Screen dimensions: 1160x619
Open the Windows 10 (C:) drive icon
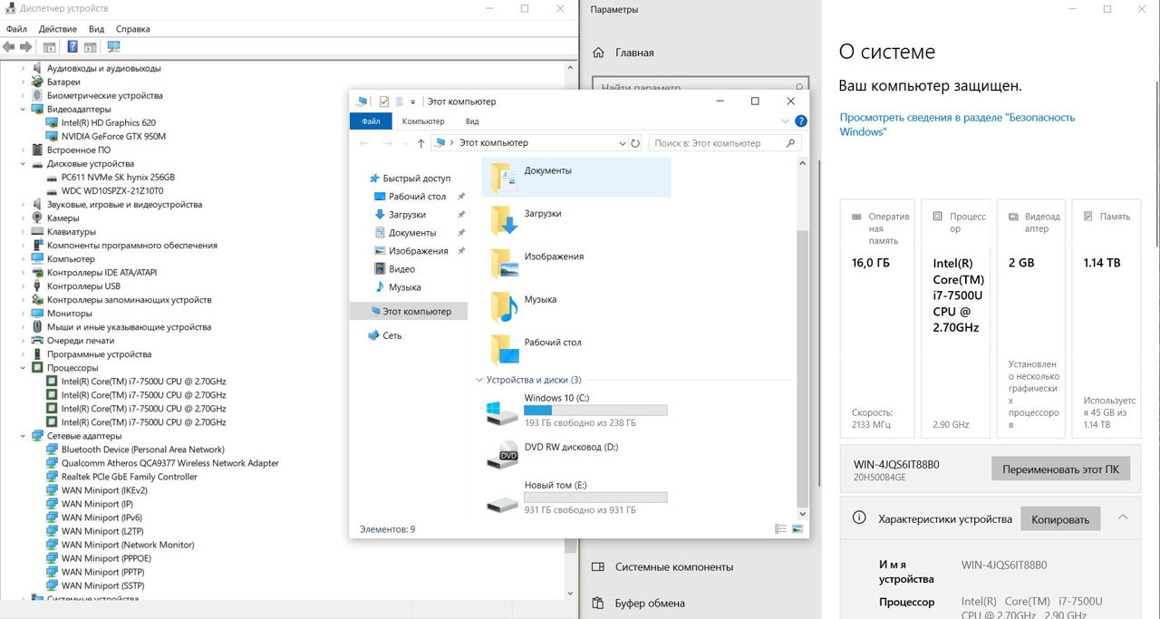tap(501, 412)
